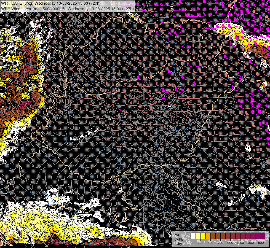The width and height of the screenshot is (270, 248).
Task: Select the pale yellow legend swatch
Action: click(x=198, y=236)
